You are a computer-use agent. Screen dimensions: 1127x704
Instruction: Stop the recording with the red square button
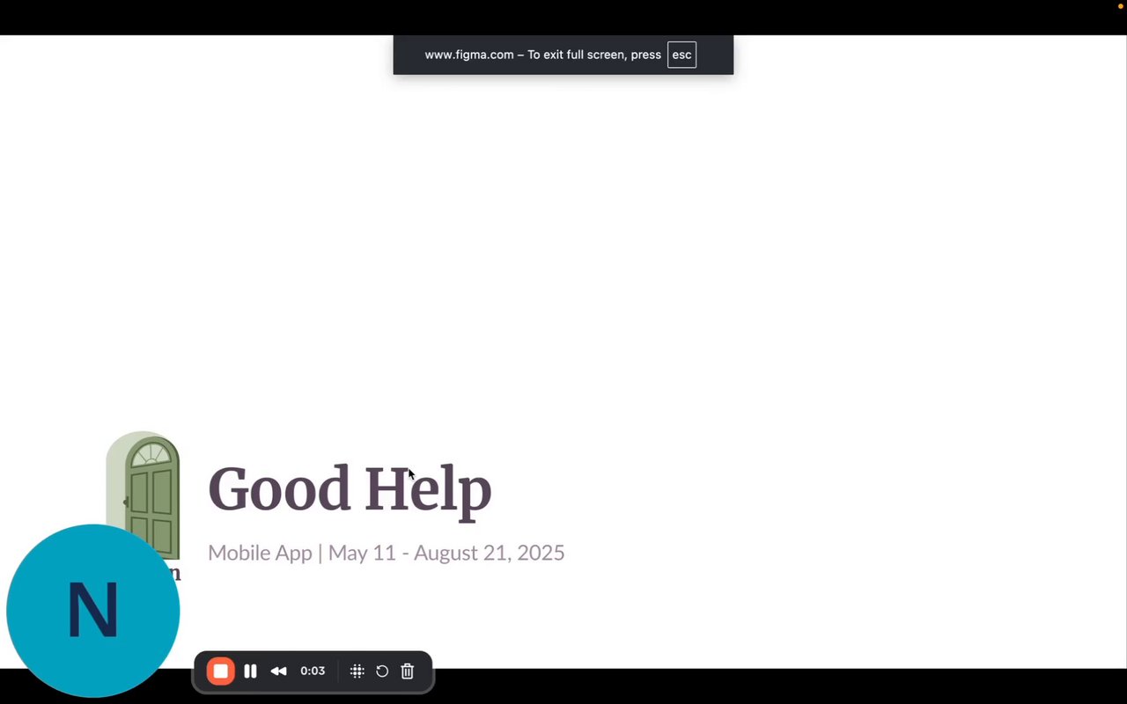click(x=221, y=671)
